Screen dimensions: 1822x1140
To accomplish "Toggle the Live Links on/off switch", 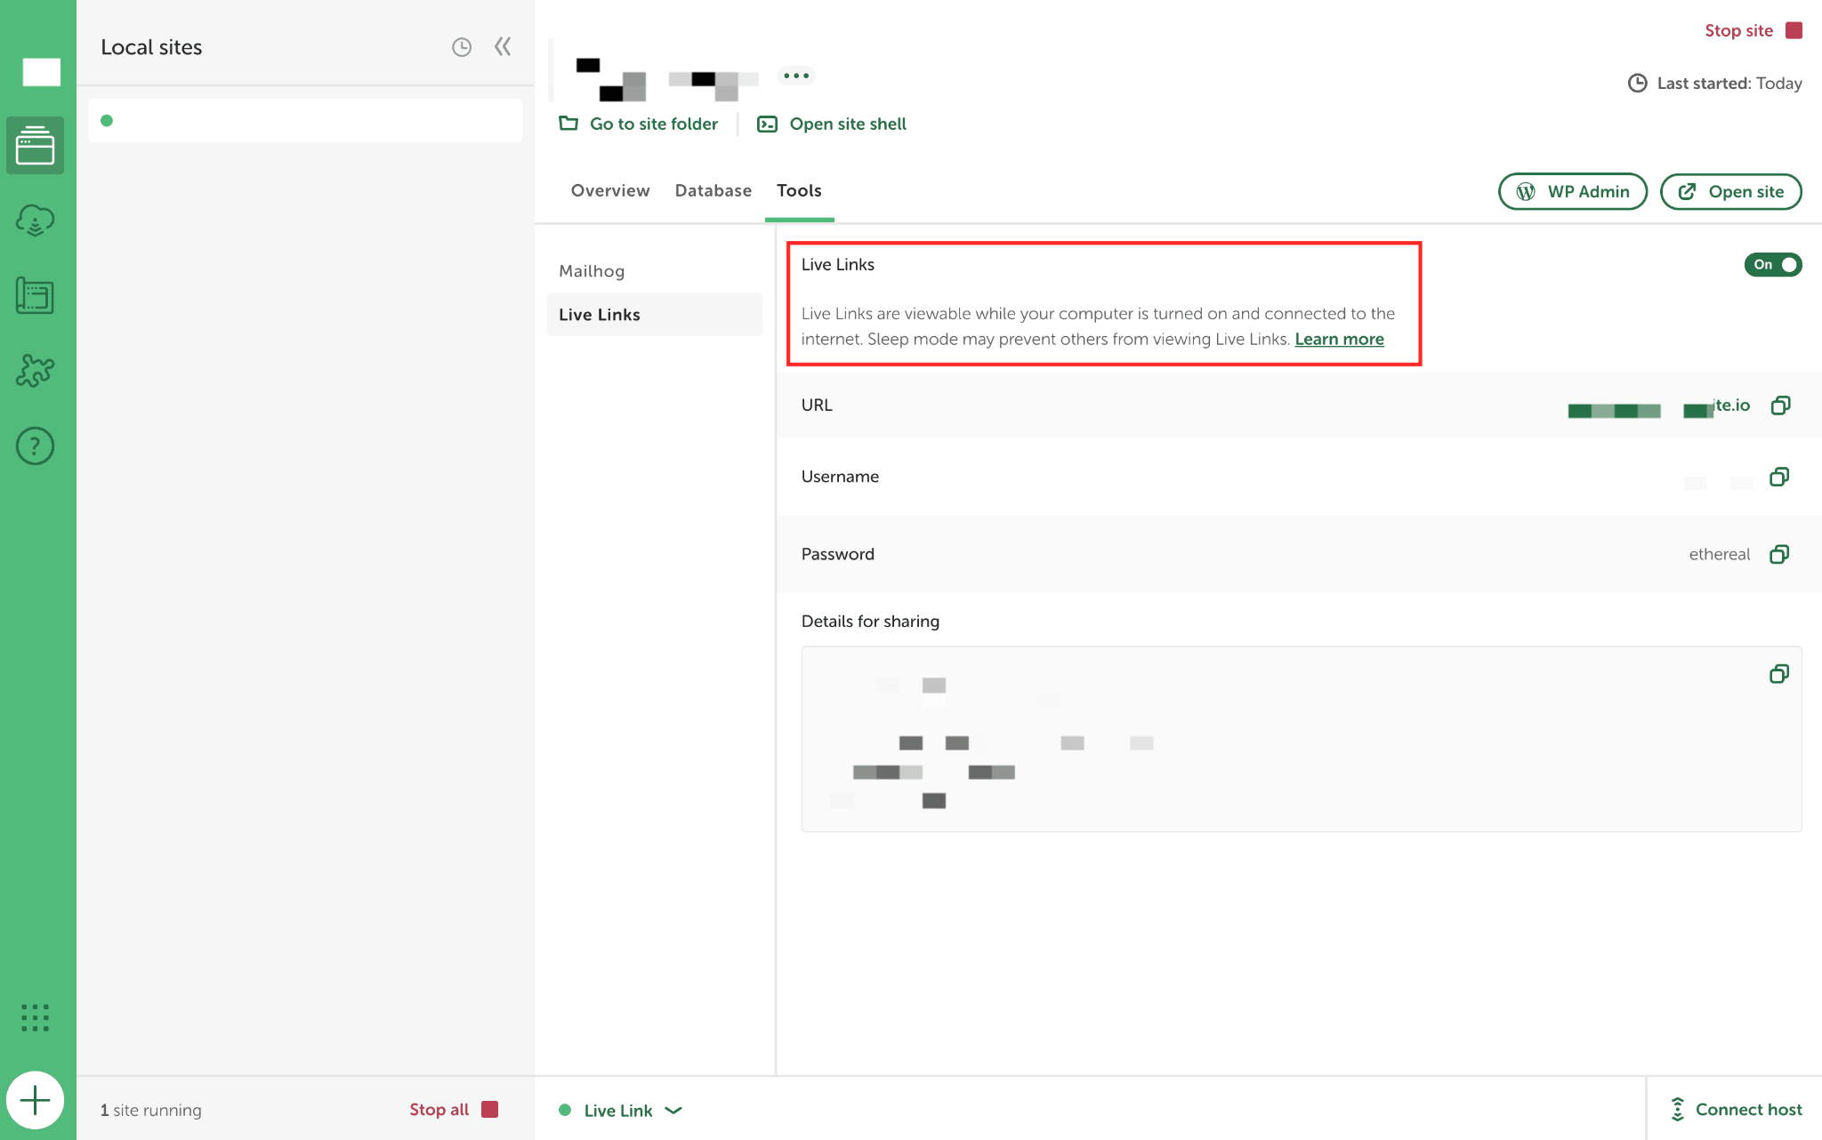I will point(1773,264).
